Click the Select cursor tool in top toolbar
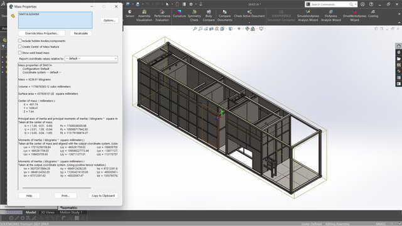Image resolution: width=402 pixels, height=226 pixels. point(167,4)
